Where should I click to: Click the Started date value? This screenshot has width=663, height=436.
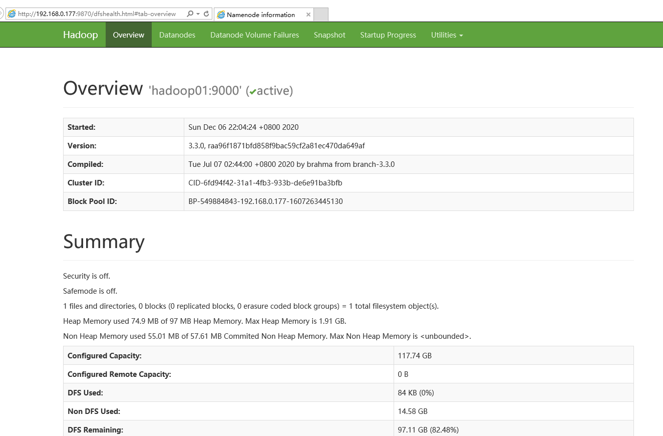[x=243, y=127]
